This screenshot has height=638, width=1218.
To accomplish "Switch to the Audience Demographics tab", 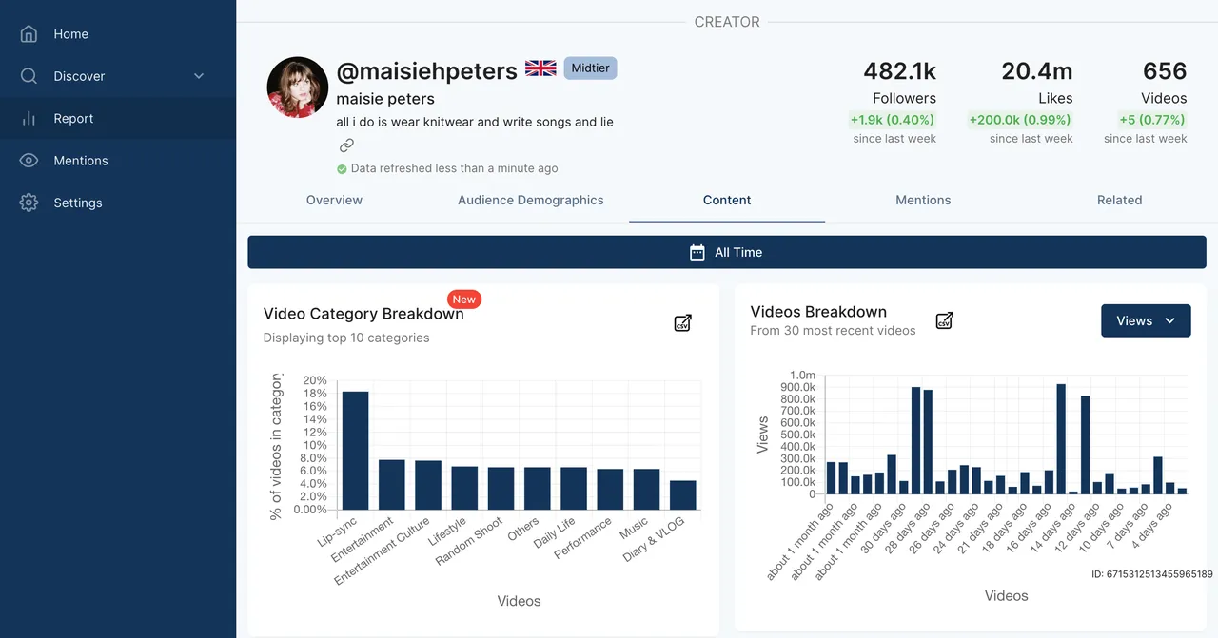I will (531, 200).
